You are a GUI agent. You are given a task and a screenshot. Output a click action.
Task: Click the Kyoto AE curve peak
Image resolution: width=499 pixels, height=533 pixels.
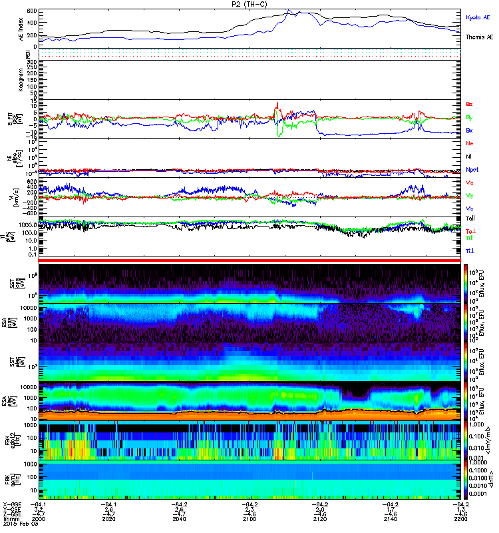click(289, 10)
